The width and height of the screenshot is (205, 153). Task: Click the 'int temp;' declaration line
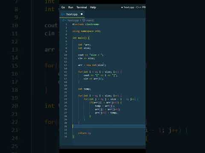coord(85,89)
